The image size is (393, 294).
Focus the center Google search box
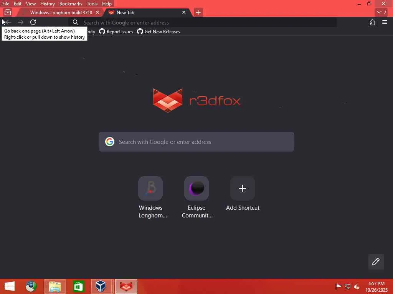(x=196, y=142)
